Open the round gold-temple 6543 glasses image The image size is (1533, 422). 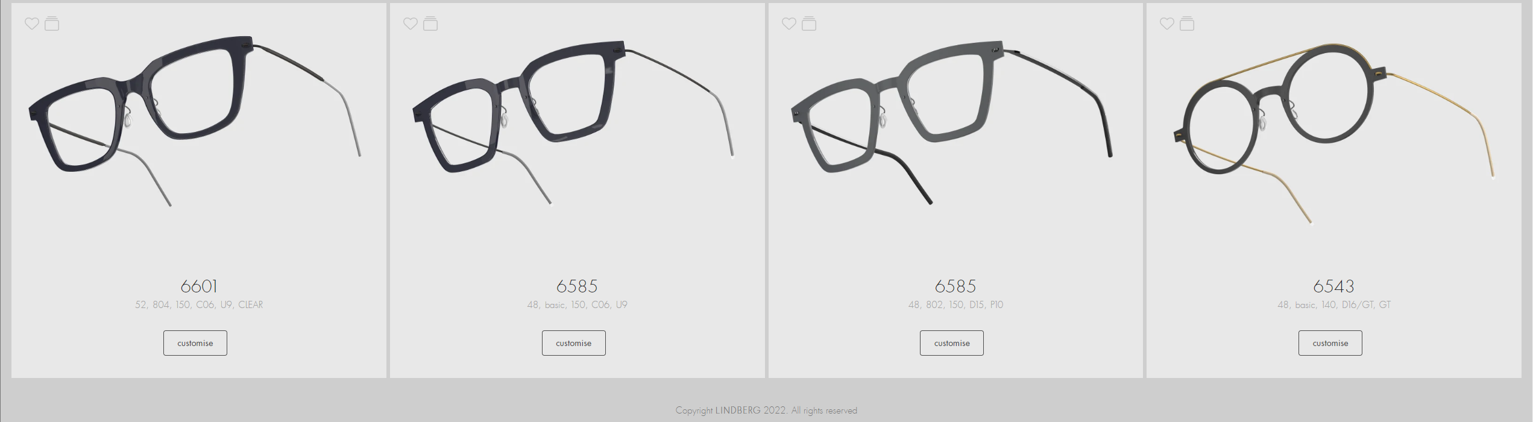(x=1334, y=133)
